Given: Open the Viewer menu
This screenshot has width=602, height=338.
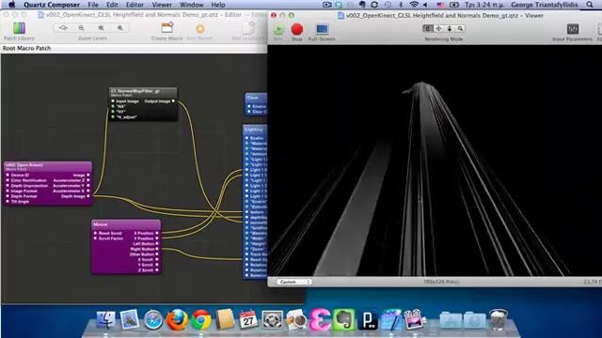Looking at the screenshot, I should pos(162,5).
